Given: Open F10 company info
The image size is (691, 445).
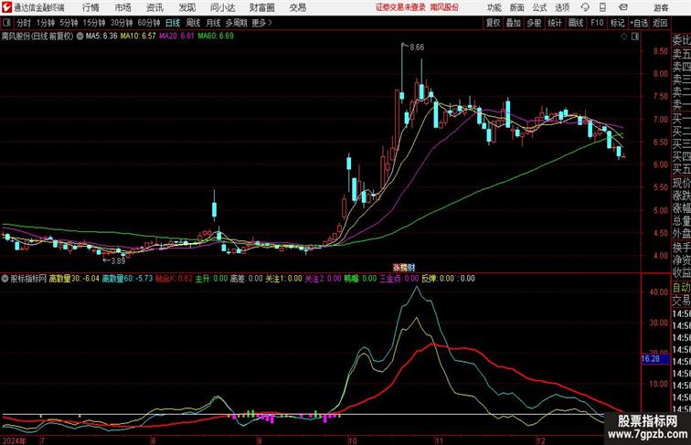Looking at the screenshot, I should [x=597, y=23].
